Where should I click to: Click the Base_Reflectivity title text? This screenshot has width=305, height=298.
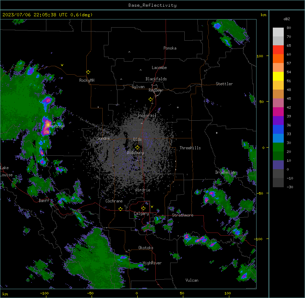[152, 5]
